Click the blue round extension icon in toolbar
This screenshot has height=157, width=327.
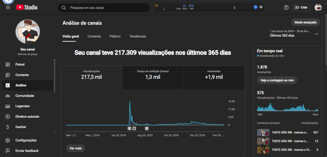tap(255, 7)
